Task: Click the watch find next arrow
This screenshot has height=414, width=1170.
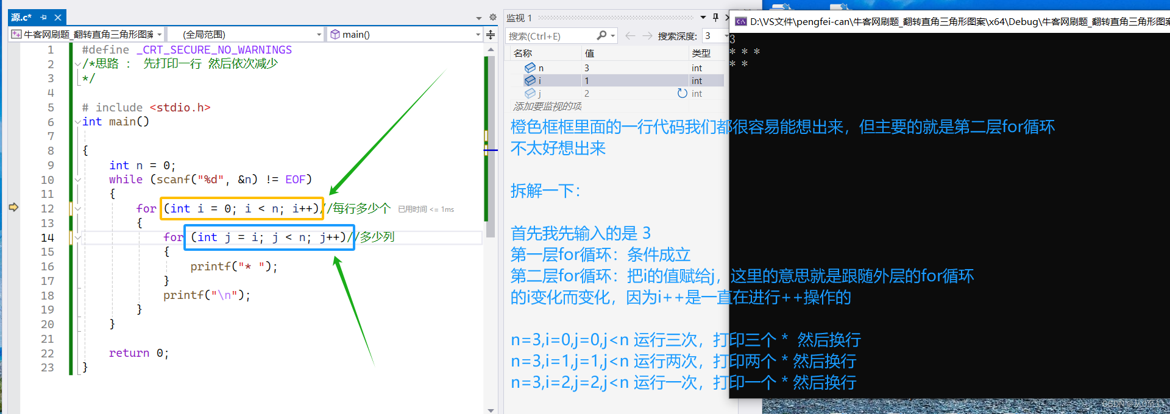Action: (647, 36)
